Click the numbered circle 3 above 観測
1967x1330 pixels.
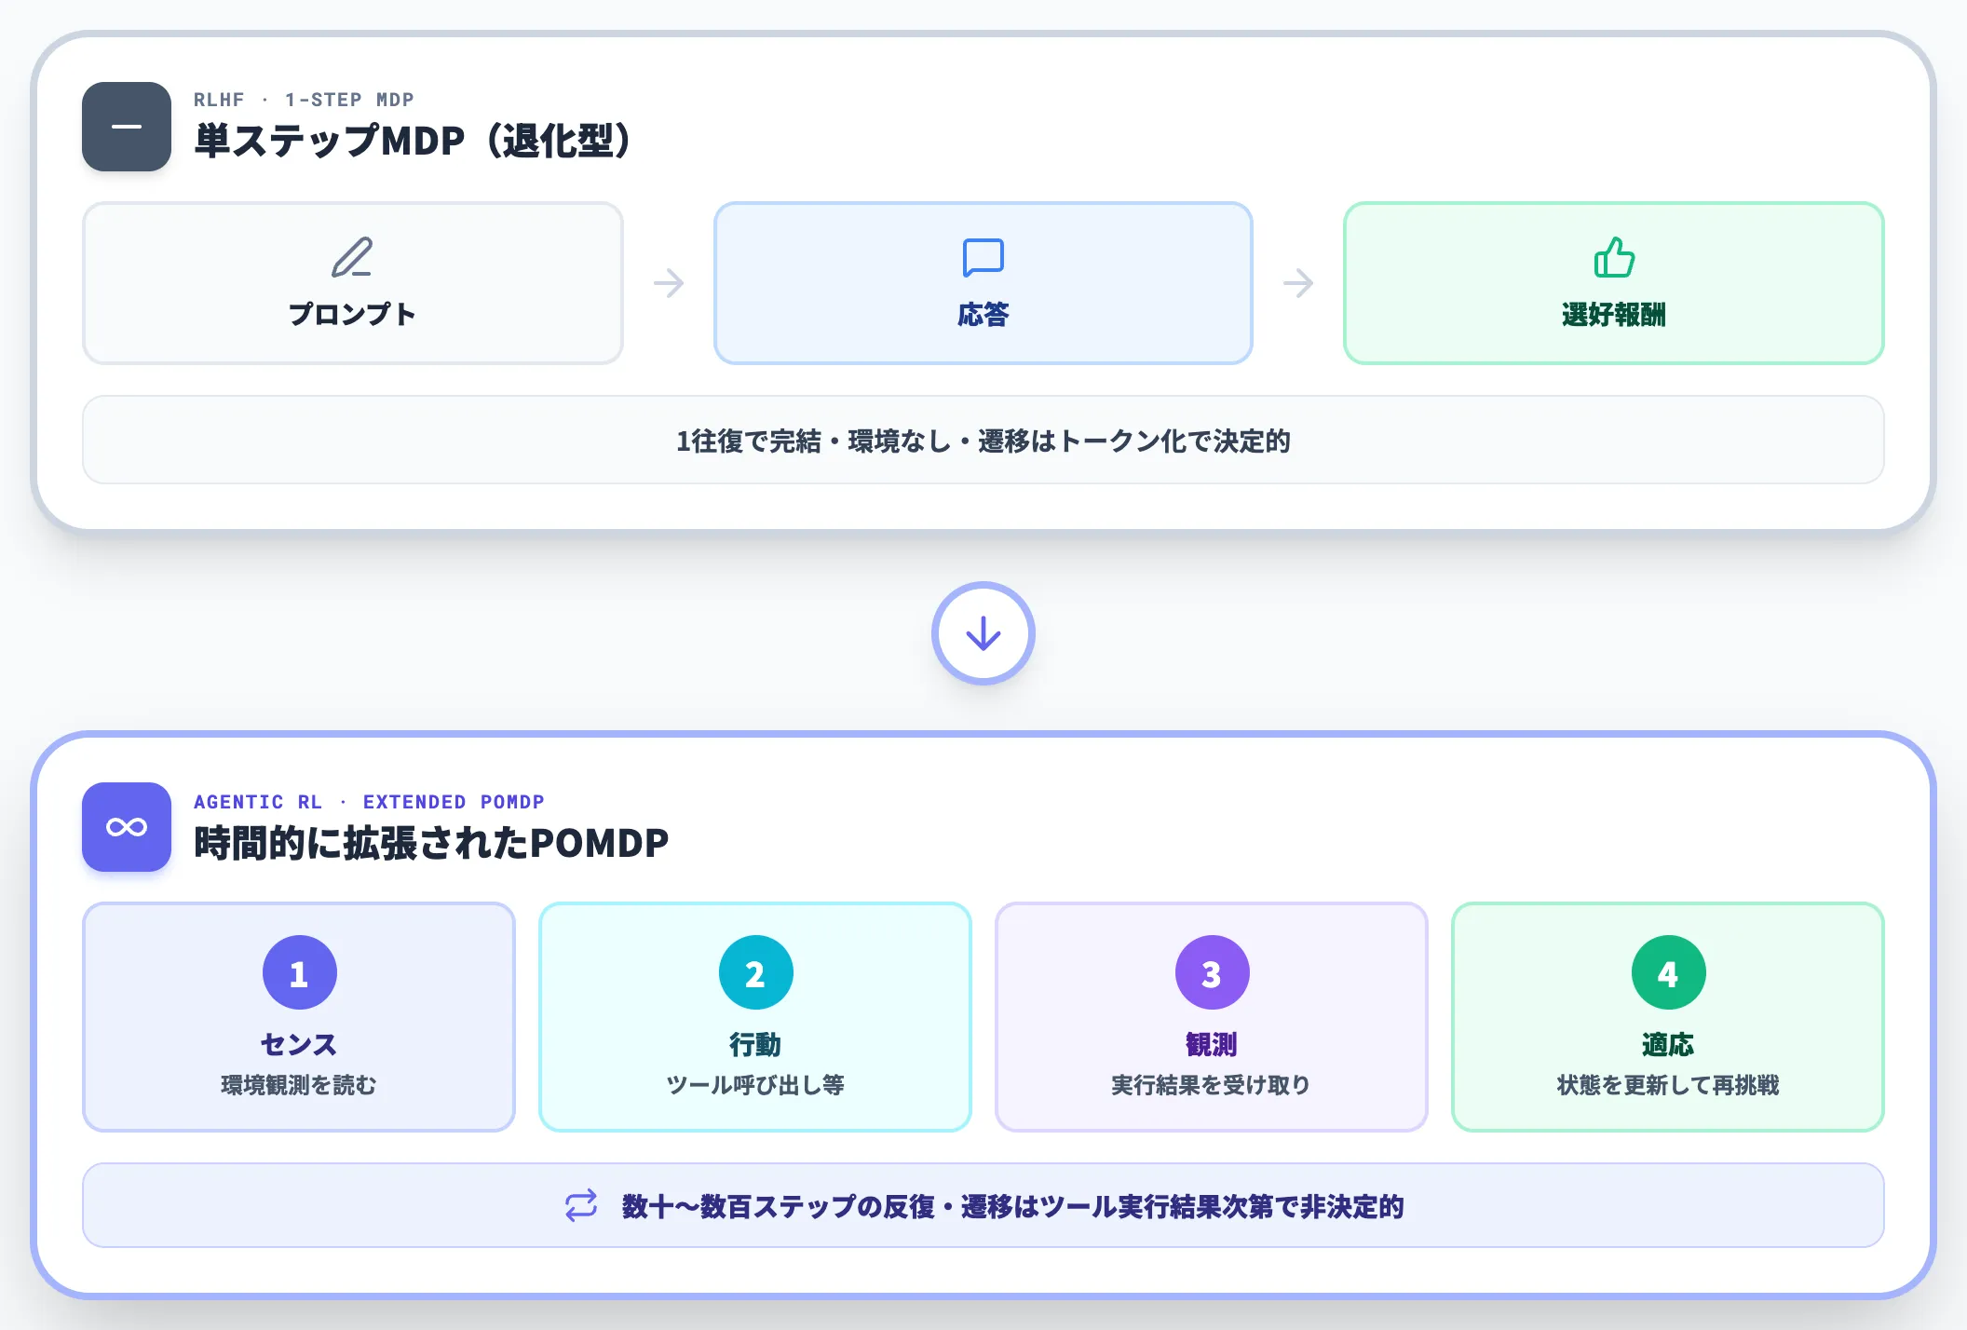tap(1212, 972)
